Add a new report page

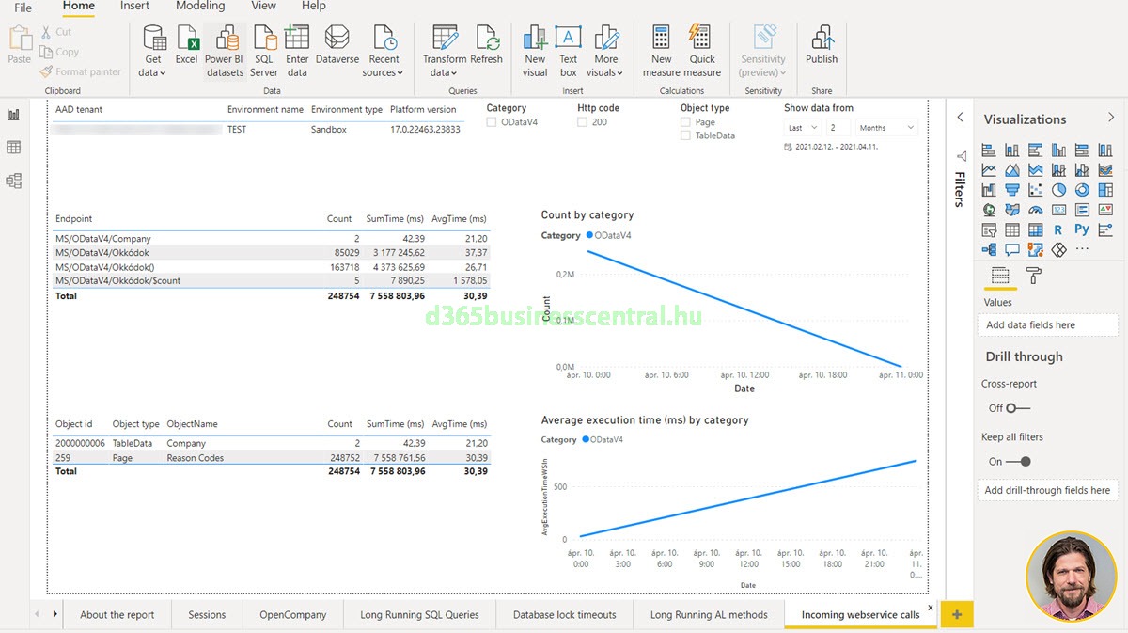pos(957,615)
